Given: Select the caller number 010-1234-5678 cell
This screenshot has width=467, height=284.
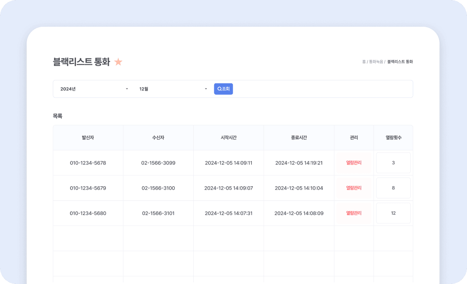Looking at the screenshot, I should [88, 163].
